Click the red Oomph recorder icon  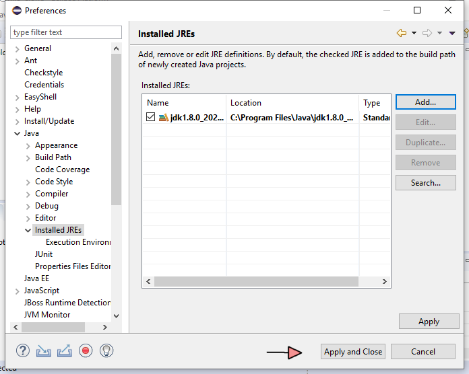[x=86, y=350]
